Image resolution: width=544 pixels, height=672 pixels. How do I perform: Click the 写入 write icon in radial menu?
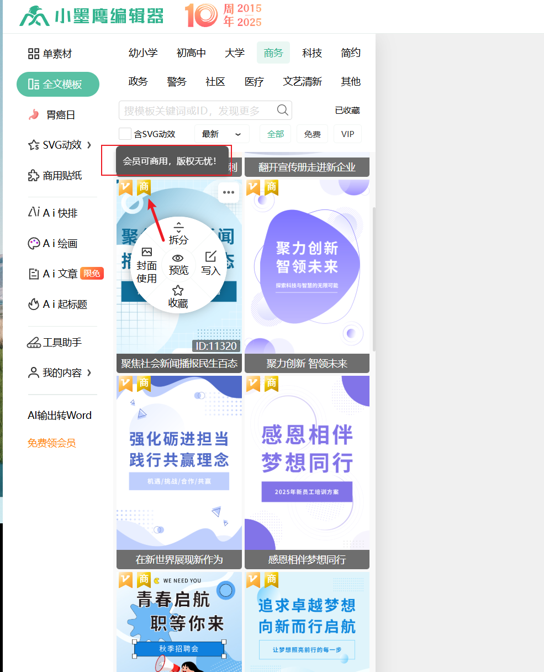[210, 256]
